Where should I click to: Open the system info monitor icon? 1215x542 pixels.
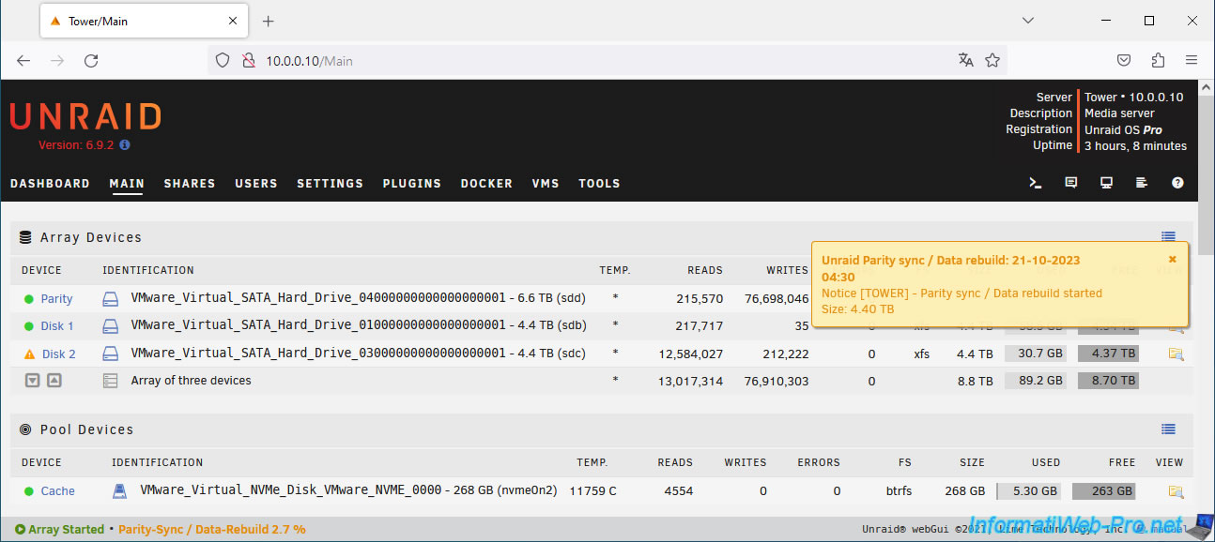pyautogui.click(x=1107, y=184)
